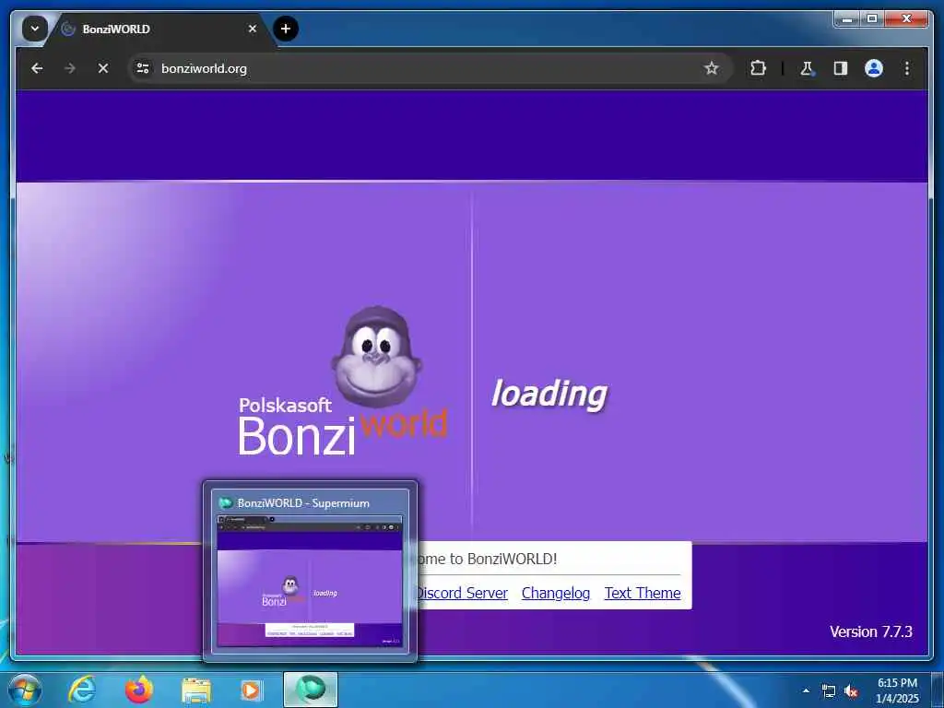Maximize the Supermium window
944x708 pixels.
tap(872, 19)
